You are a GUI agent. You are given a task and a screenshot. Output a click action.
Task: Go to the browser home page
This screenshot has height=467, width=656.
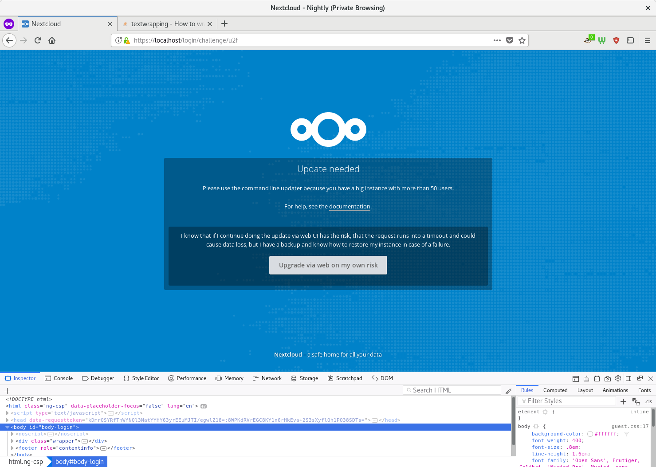52,40
